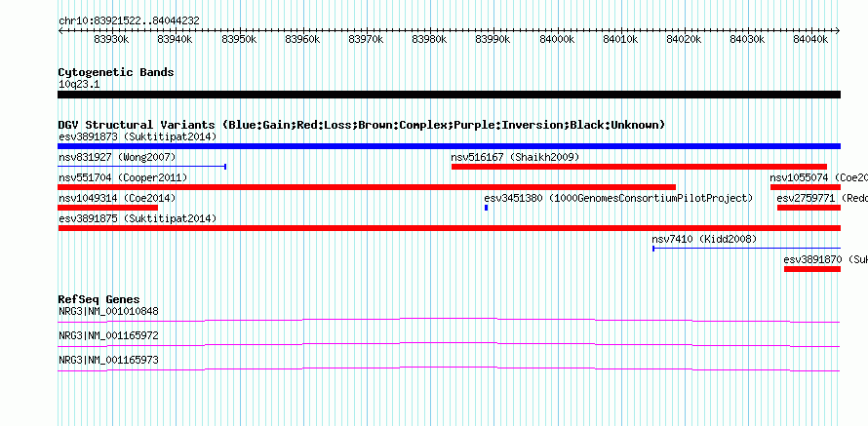Select the red esv3891870 loss bar
868x426 pixels.
coord(812,269)
